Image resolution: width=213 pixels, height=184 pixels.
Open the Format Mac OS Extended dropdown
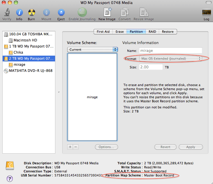coord(171,59)
